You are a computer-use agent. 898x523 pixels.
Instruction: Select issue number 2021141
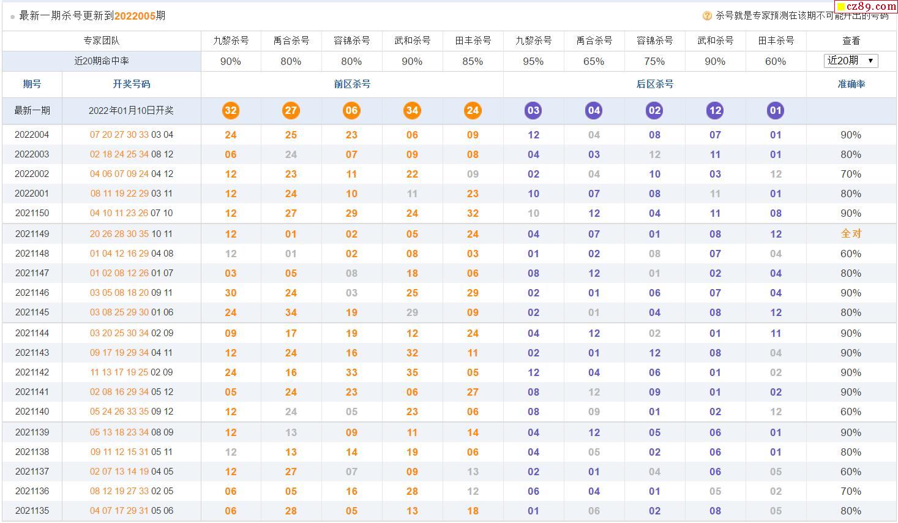(x=32, y=392)
